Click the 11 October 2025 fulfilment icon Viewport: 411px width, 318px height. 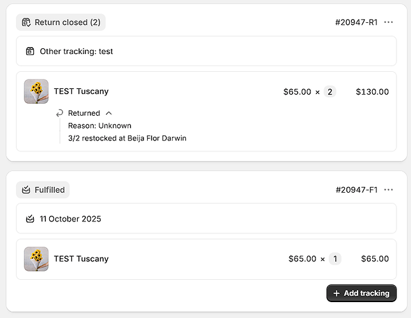[30, 219]
